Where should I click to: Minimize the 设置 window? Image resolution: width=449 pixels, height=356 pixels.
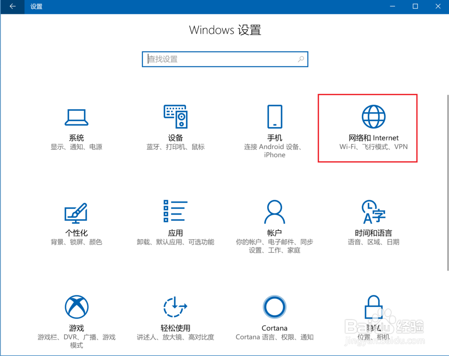[392, 6]
